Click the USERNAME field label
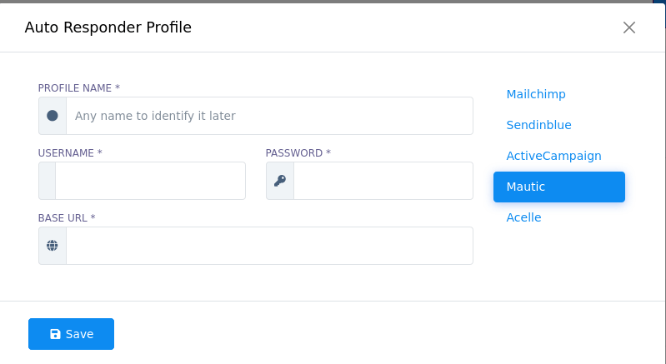 [x=70, y=153]
